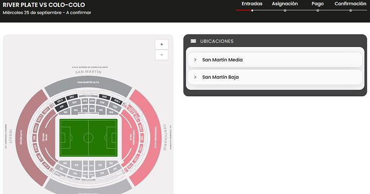
Task: Go to the Entradas step
Action: coord(252,4)
